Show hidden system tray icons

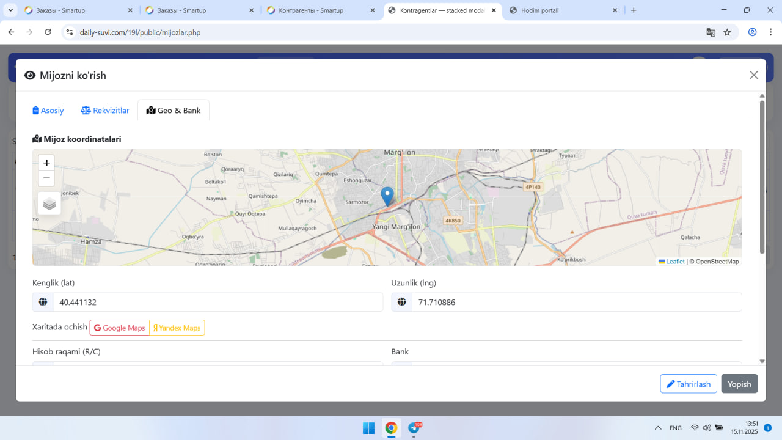click(658, 428)
